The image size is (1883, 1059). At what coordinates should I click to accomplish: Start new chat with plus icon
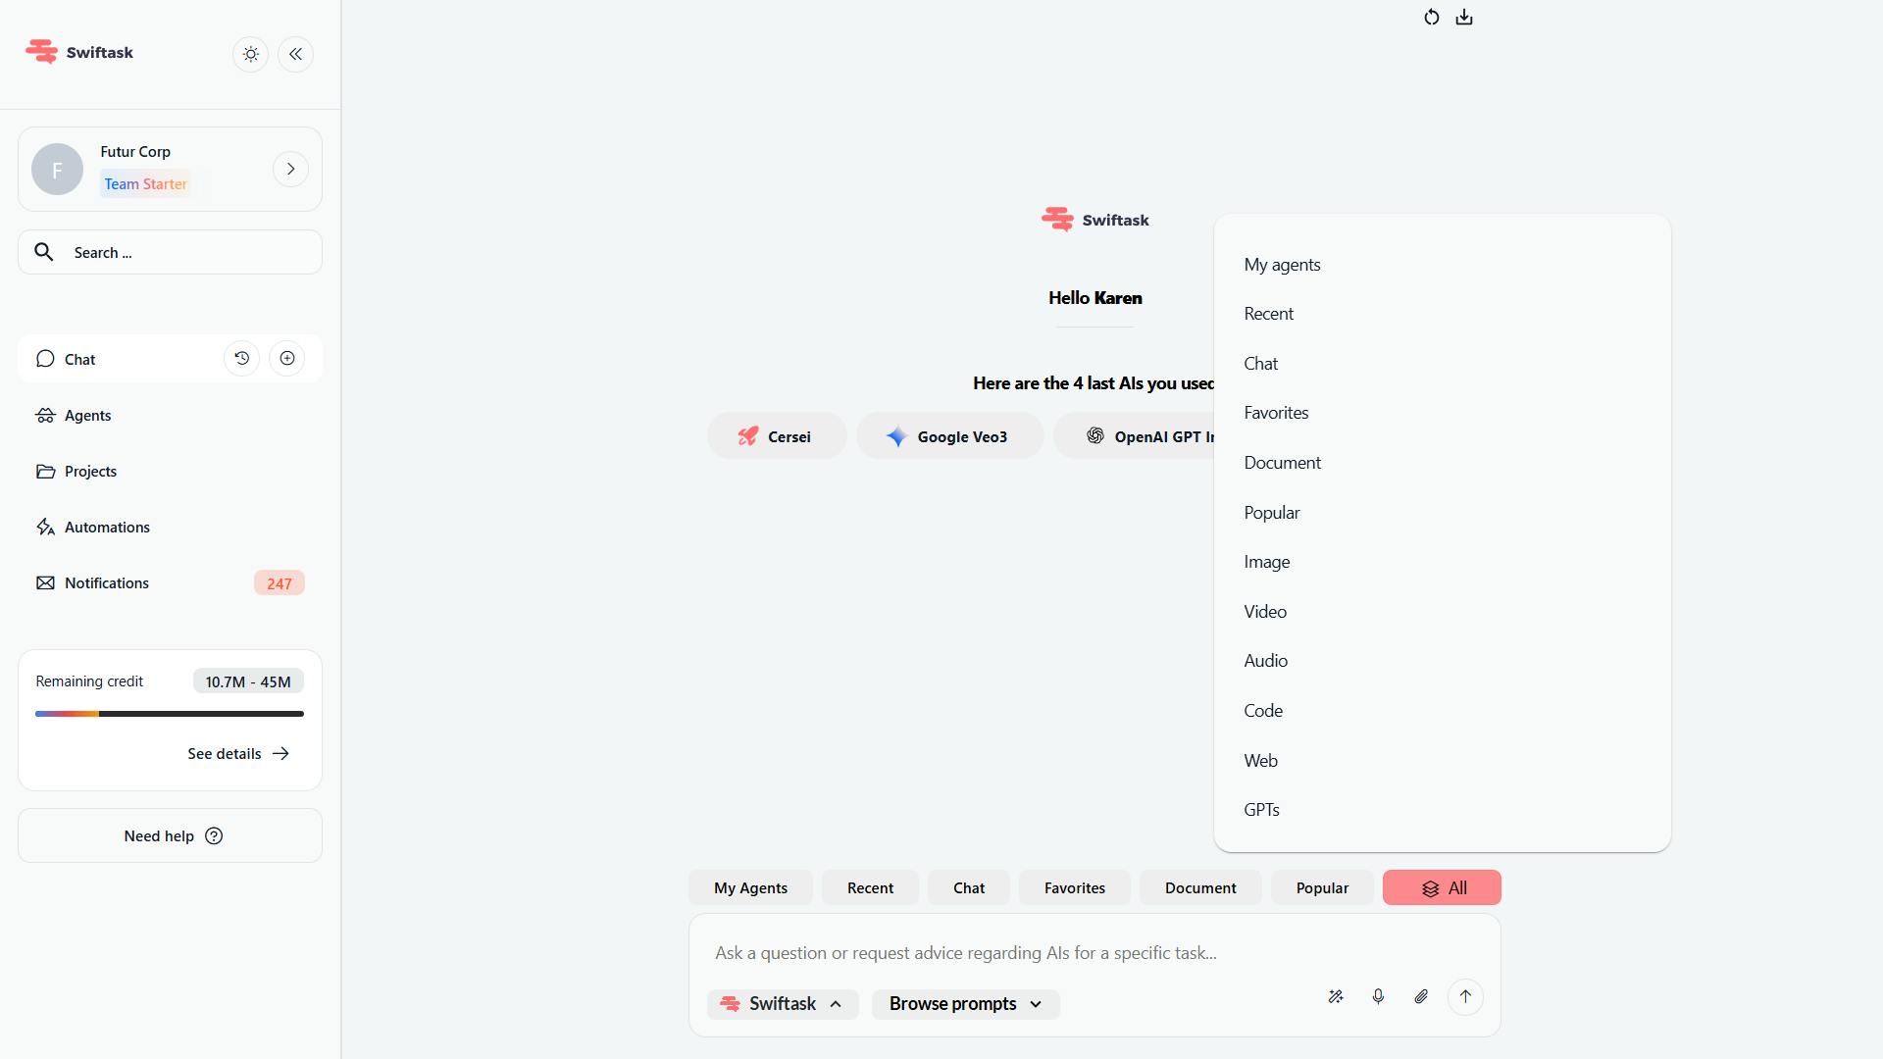pos(287,359)
